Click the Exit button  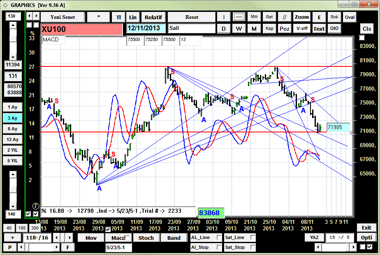[366, 228]
